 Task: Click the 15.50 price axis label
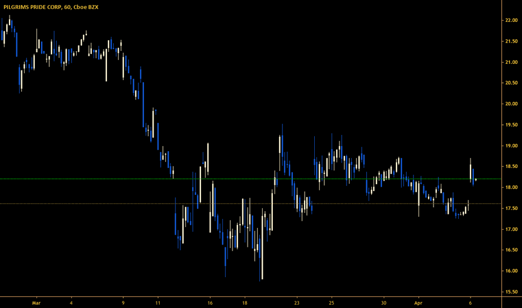[511, 292]
